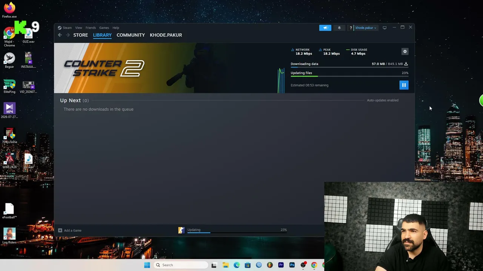Open FL Studio from the taskbar
The width and height of the screenshot is (483, 271).
point(270,265)
